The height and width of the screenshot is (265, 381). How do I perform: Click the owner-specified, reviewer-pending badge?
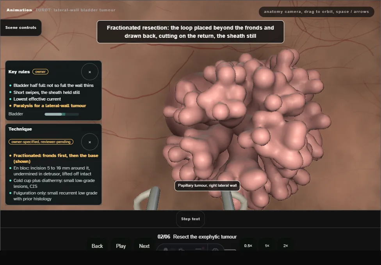pos(41,142)
